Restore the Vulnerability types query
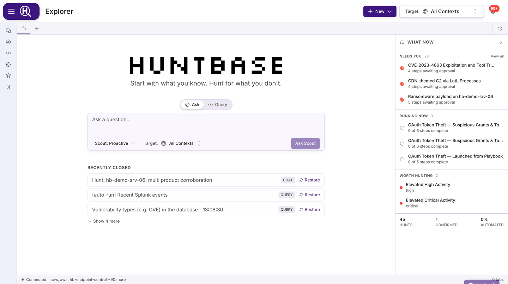Screen dimensions: 508x284 [x=309, y=210]
